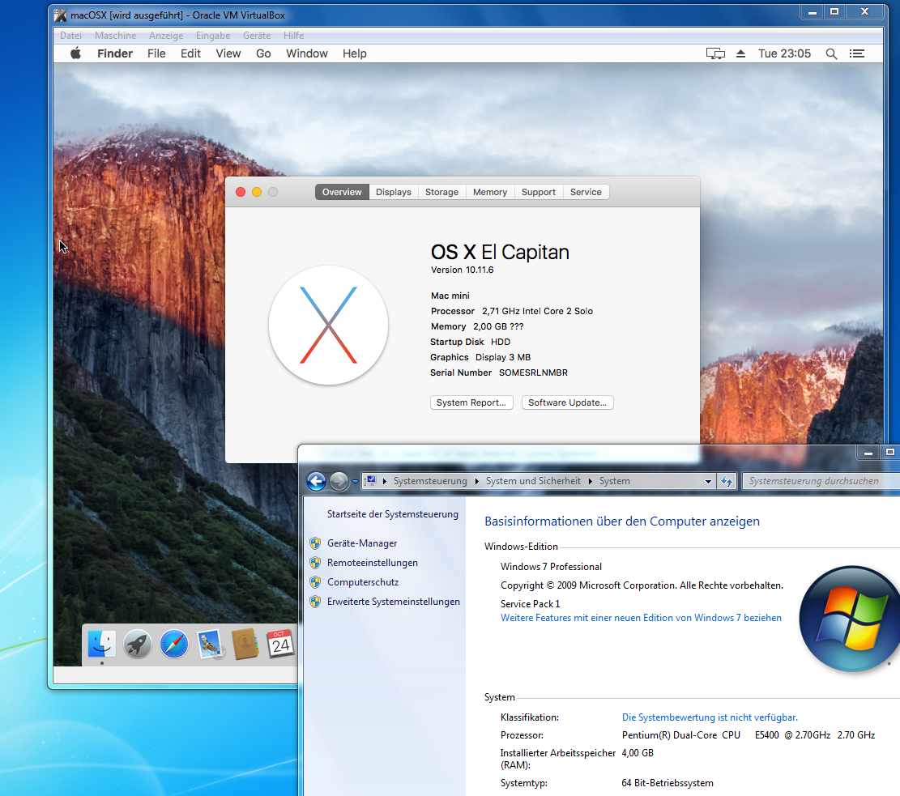The image size is (900, 796).
Task: Open the Geräte-Manager link
Action: pyautogui.click(x=362, y=543)
